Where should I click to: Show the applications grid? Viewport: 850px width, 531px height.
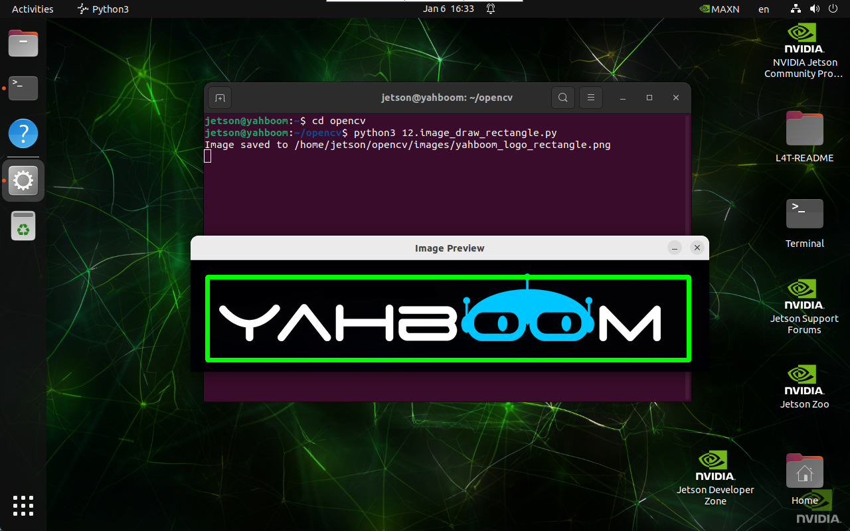[23, 506]
